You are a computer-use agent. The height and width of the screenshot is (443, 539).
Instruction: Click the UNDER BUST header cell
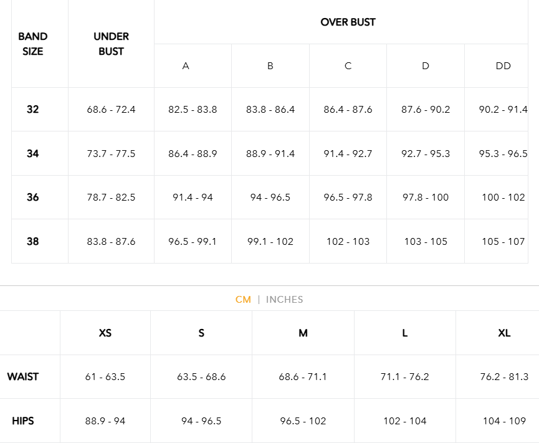click(111, 44)
